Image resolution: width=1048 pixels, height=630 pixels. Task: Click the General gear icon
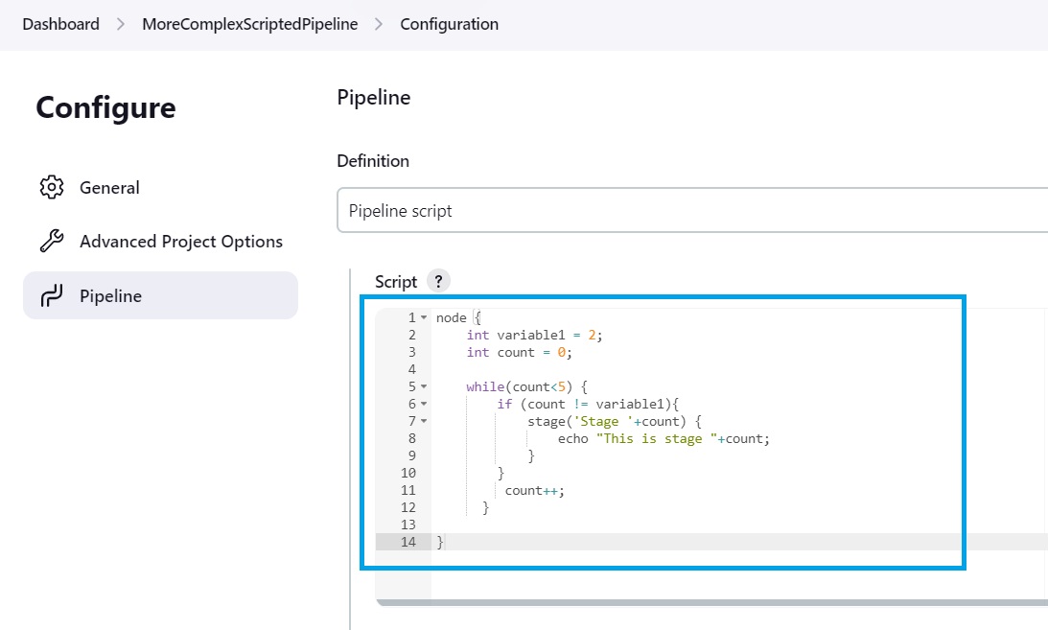point(52,187)
